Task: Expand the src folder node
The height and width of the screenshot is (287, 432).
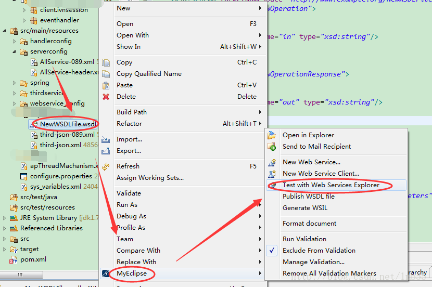Action: (4, 239)
